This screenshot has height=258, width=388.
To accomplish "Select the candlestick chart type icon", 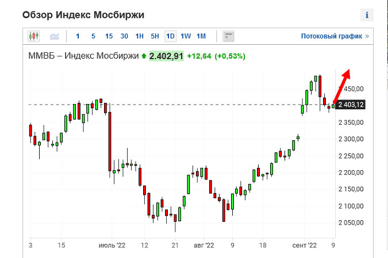I will (34, 36).
